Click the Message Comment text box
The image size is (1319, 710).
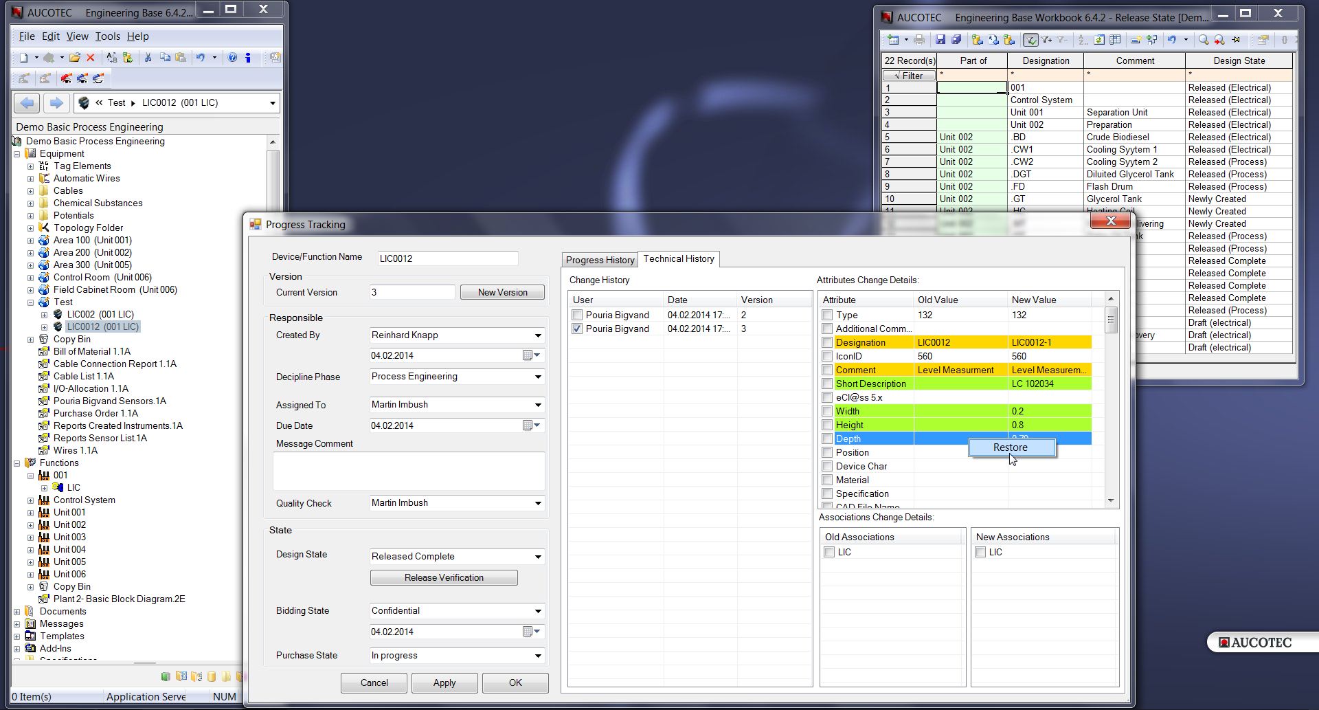tap(409, 471)
